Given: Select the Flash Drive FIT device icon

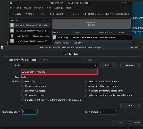Looking at the screenshot, I should [x=12, y=36].
